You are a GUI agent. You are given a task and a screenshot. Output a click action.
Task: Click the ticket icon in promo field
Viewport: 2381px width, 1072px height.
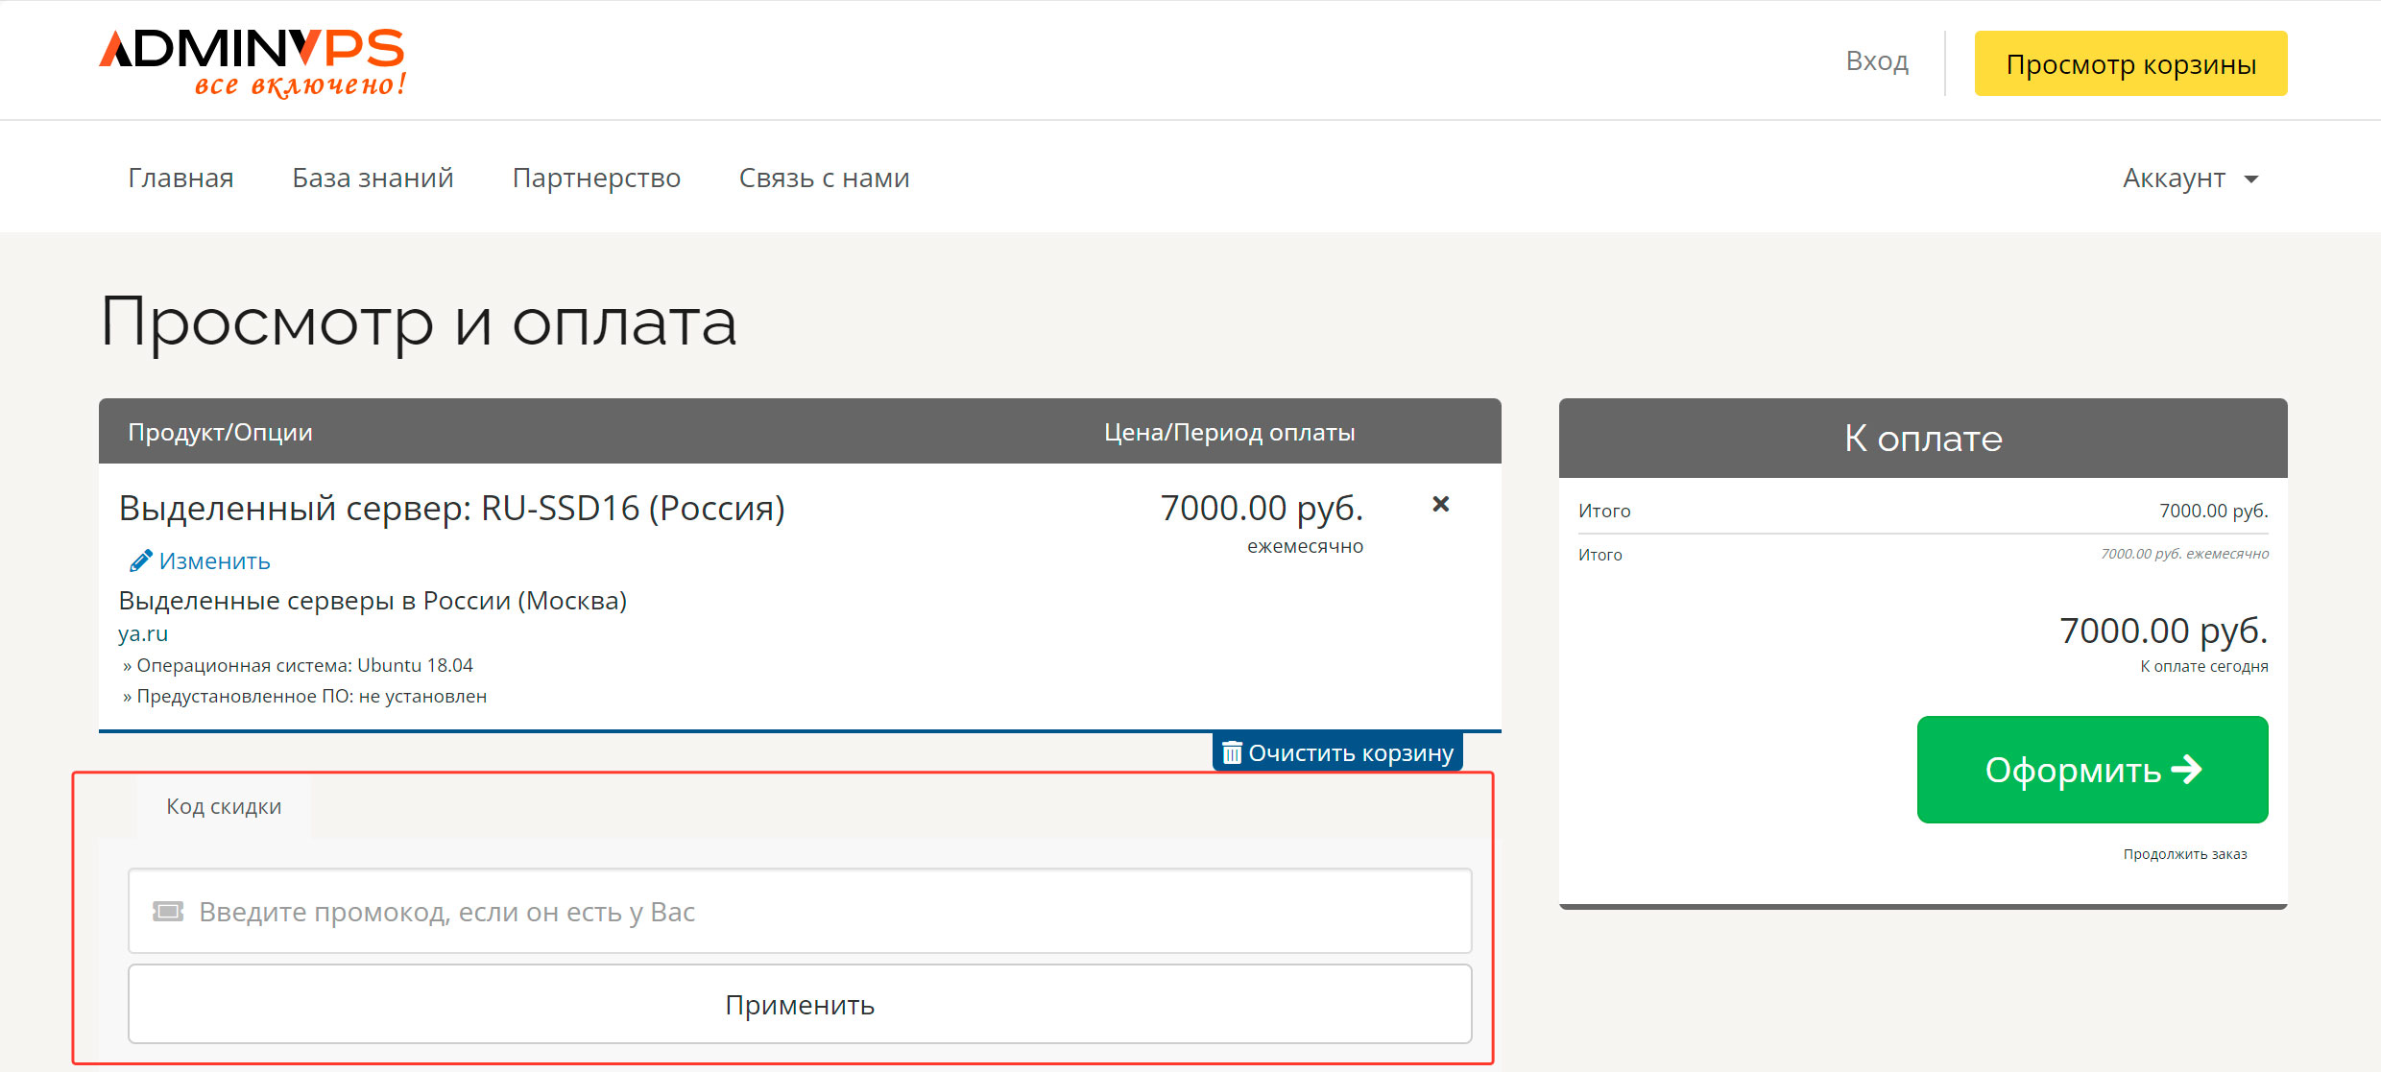pos(168,911)
